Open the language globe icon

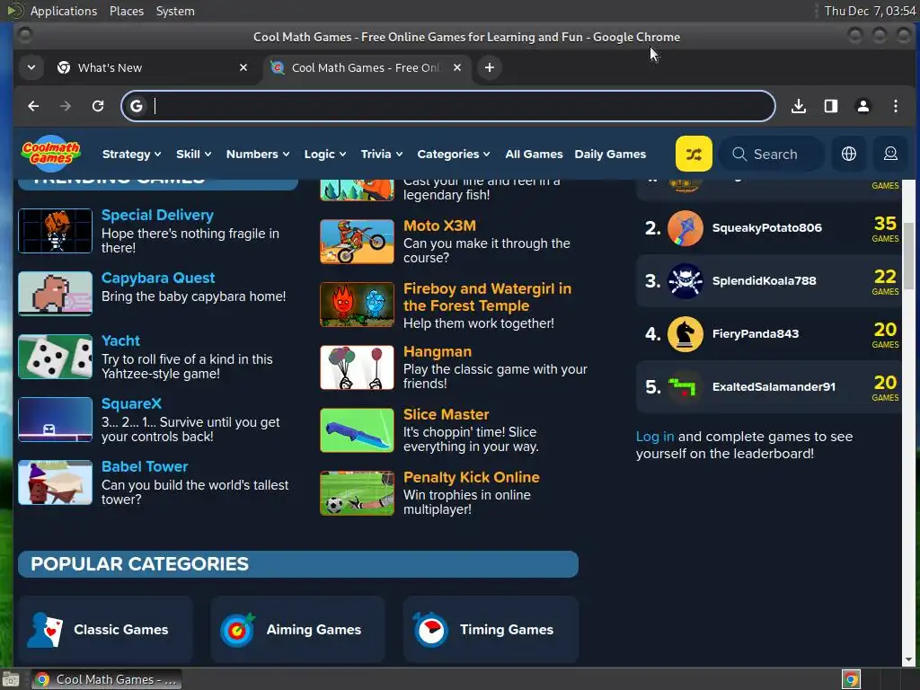(848, 154)
